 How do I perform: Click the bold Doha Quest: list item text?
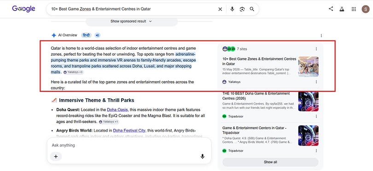pyautogui.click(x=68, y=110)
